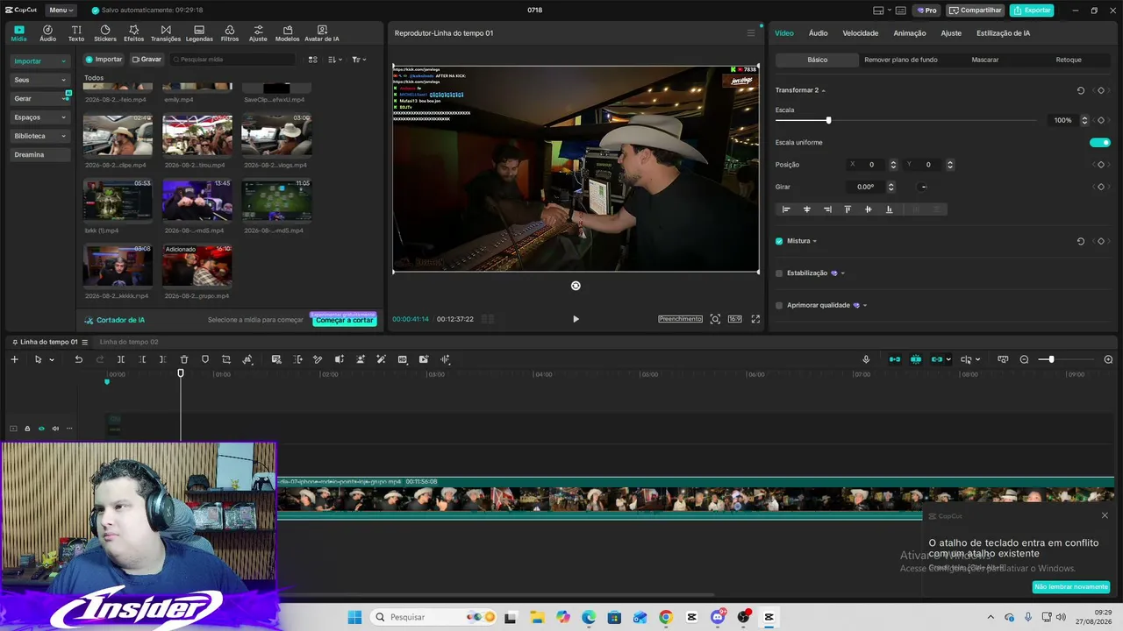
Task: Open the Avatar de IA tab
Action: point(322,33)
